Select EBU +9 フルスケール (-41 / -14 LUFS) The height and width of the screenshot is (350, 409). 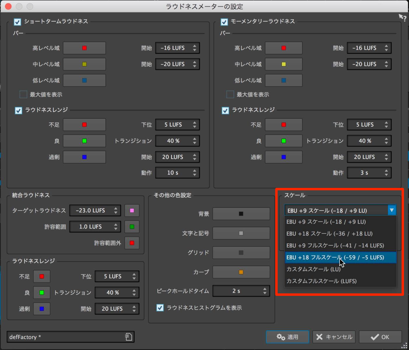tap(340, 246)
